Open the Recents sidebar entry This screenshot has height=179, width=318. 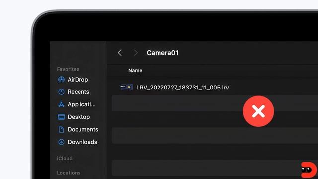click(79, 92)
